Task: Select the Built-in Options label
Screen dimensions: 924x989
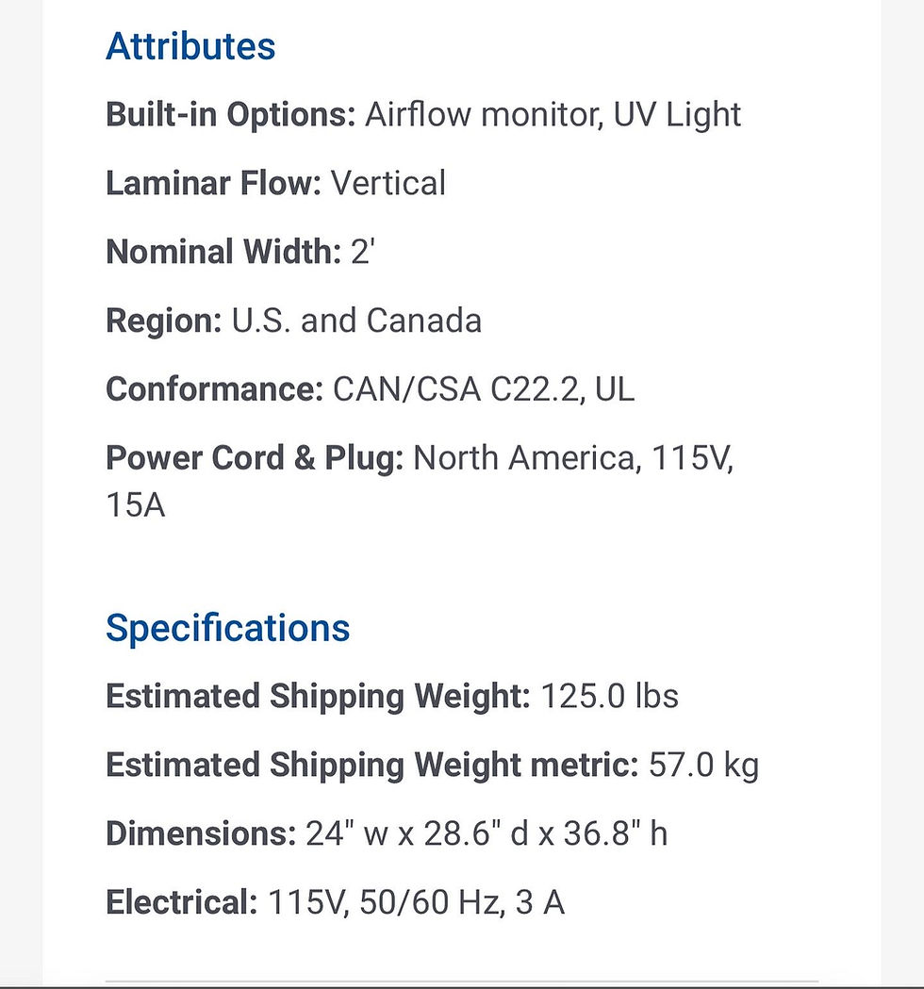Action: pos(231,115)
